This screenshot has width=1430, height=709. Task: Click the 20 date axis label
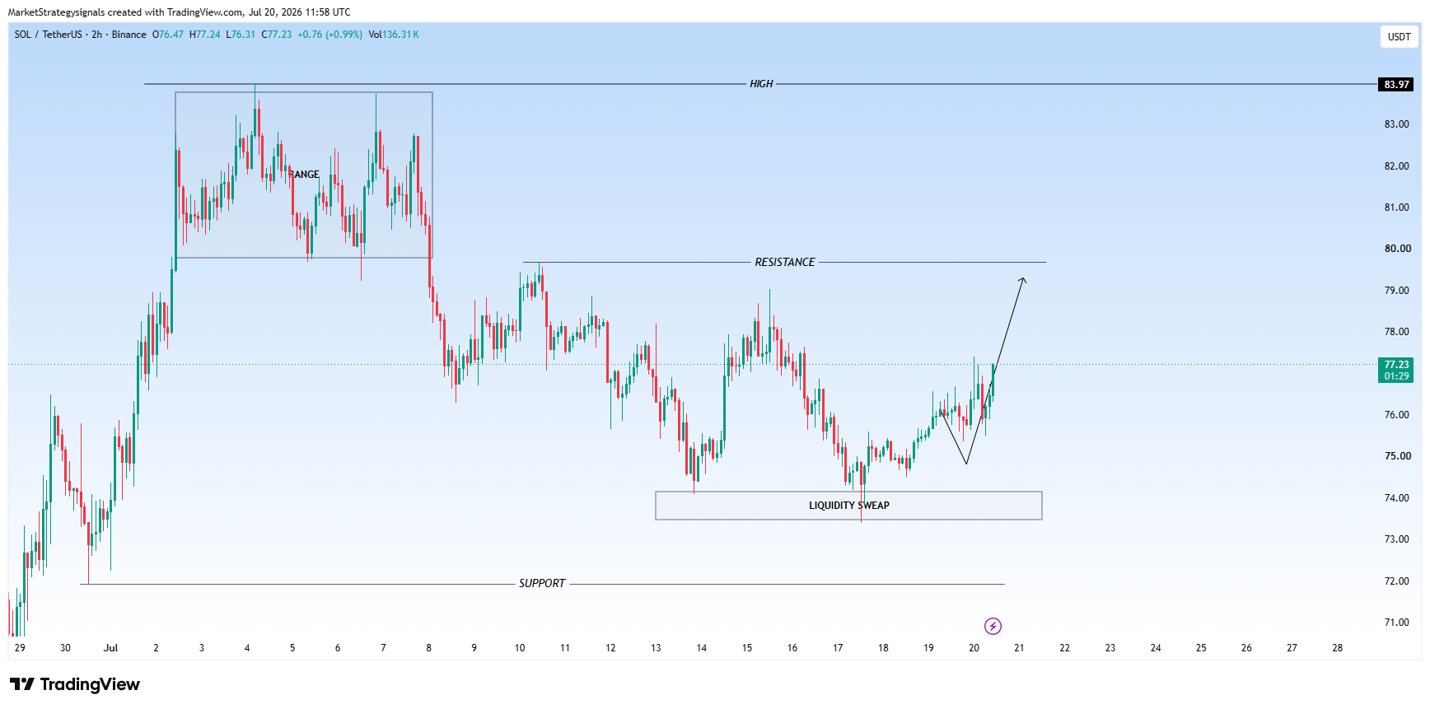pos(974,648)
